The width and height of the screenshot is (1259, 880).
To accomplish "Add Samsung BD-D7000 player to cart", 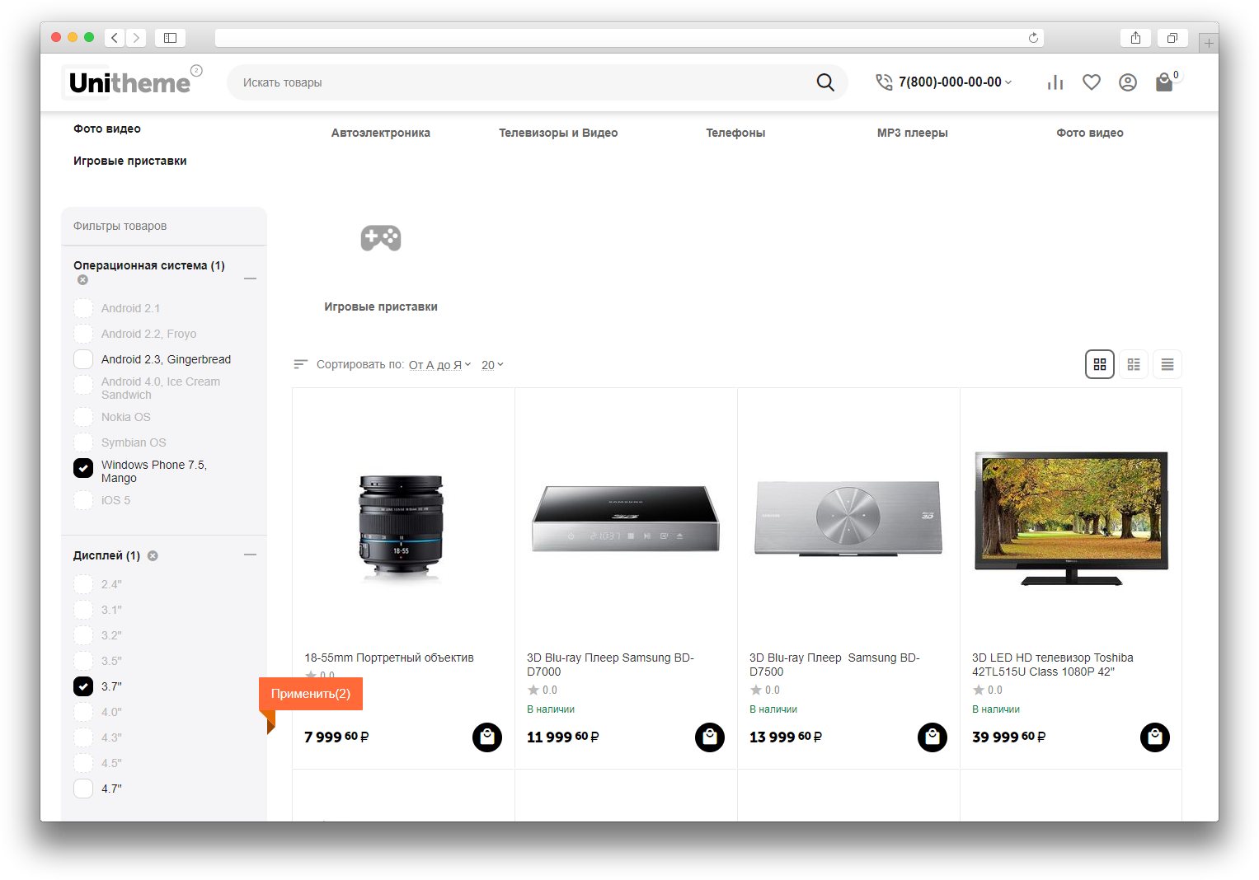I will point(710,737).
